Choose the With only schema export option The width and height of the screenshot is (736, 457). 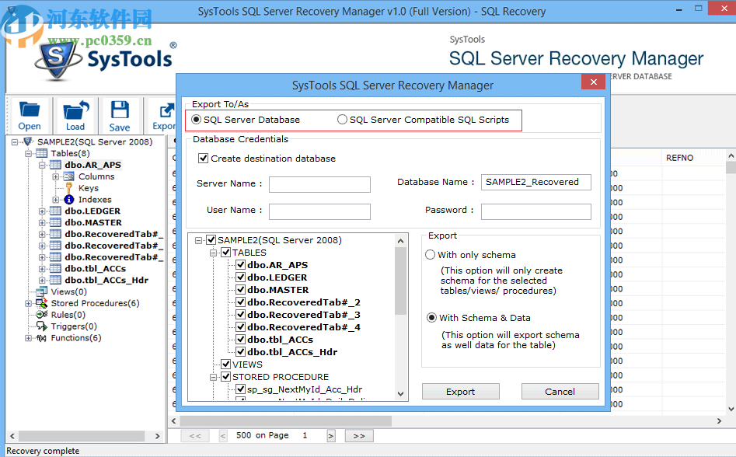pyautogui.click(x=430, y=253)
